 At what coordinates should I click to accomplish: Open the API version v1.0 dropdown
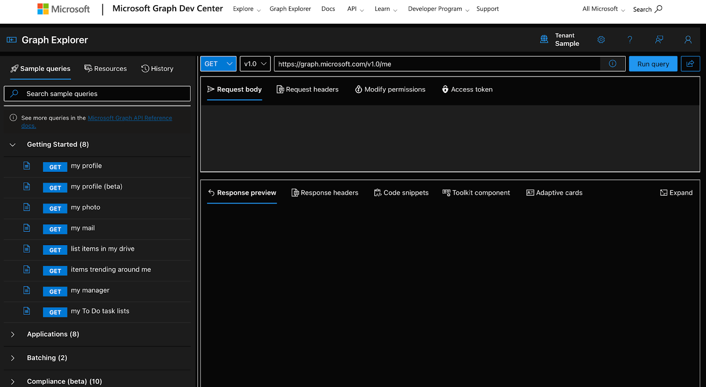click(x=255, y=63)
